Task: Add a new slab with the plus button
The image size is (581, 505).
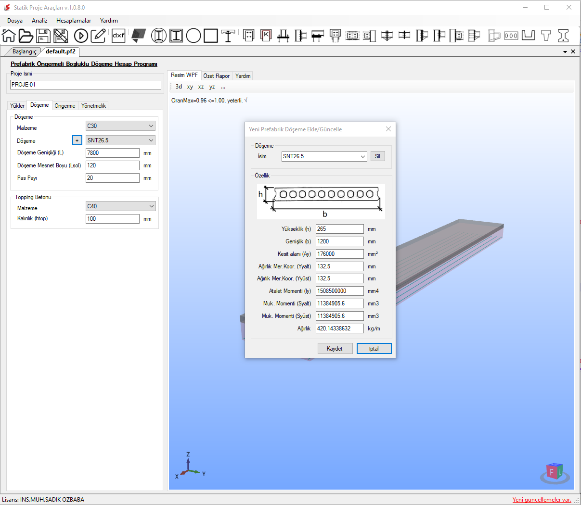Action: (77, 140)
